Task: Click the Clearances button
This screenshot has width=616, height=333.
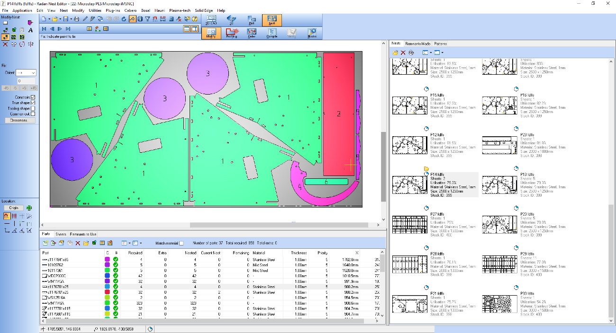Action: (19, 120)
